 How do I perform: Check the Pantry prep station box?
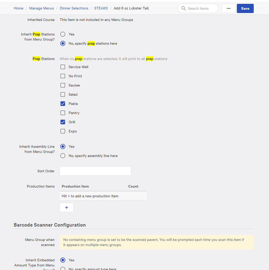[63, 113]
